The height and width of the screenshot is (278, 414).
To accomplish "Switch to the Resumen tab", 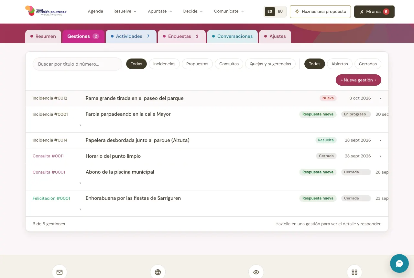I will pos(43,36).
